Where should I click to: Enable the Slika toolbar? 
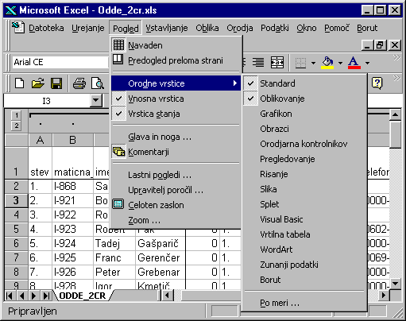tap(304, 189)
